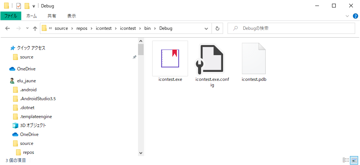Expand the ribbon with the chevron
This screenshot has width=360, height=165.
pos(347,16)
